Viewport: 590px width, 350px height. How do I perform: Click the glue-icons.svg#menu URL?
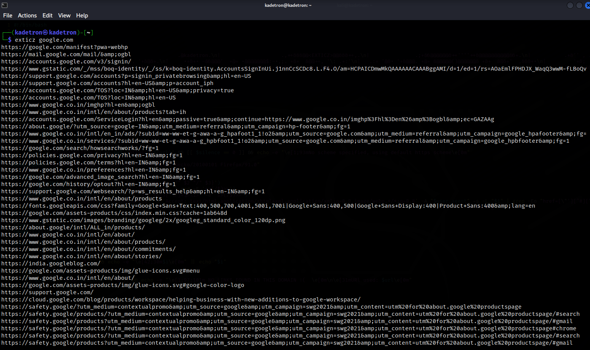click(100, 271)
